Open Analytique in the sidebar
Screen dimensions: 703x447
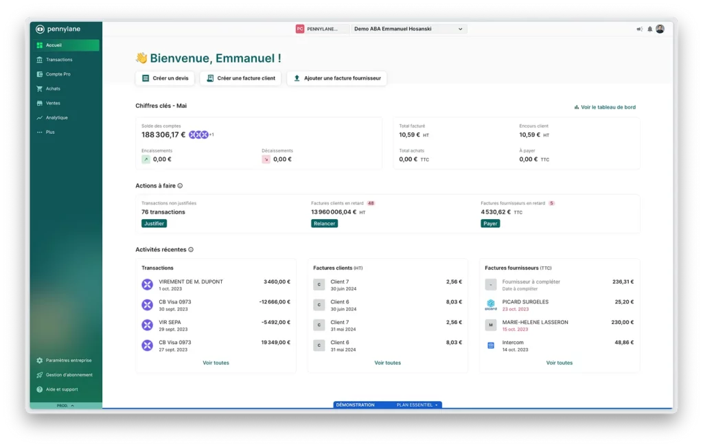pos(66,118)
